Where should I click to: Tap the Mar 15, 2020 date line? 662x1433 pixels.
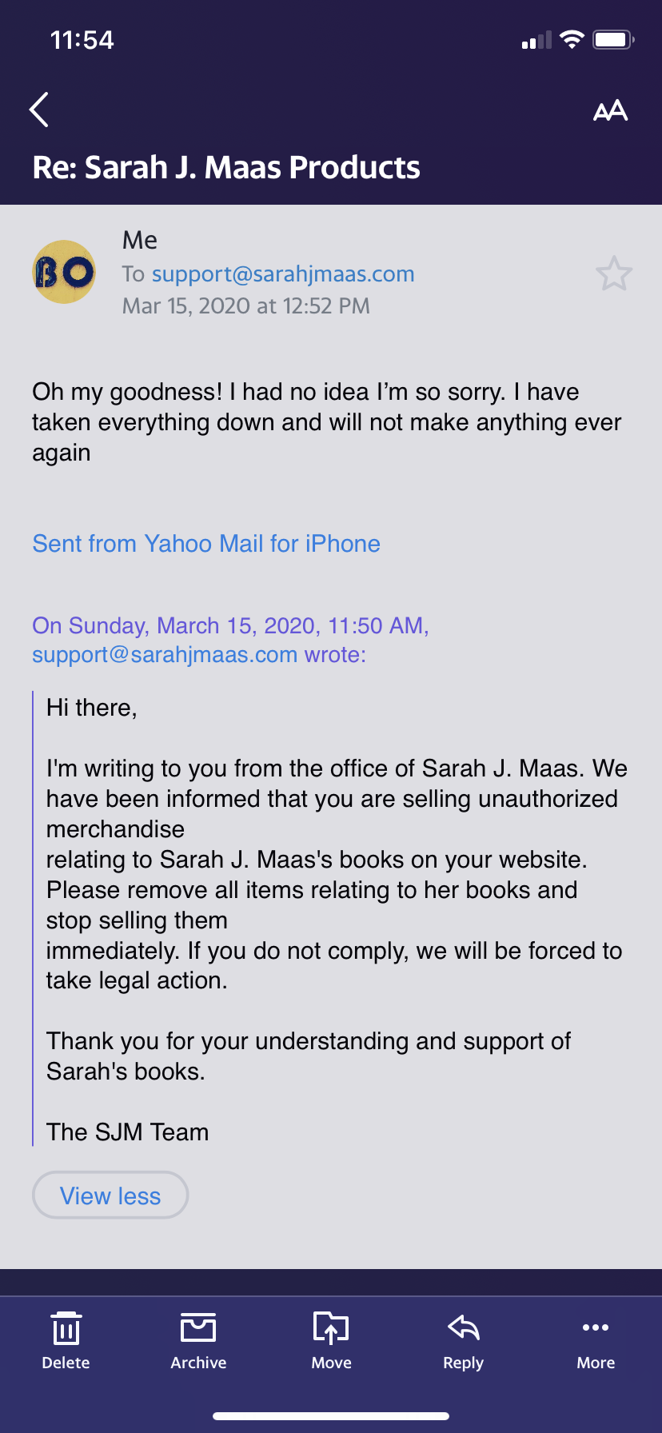(245, 306)
